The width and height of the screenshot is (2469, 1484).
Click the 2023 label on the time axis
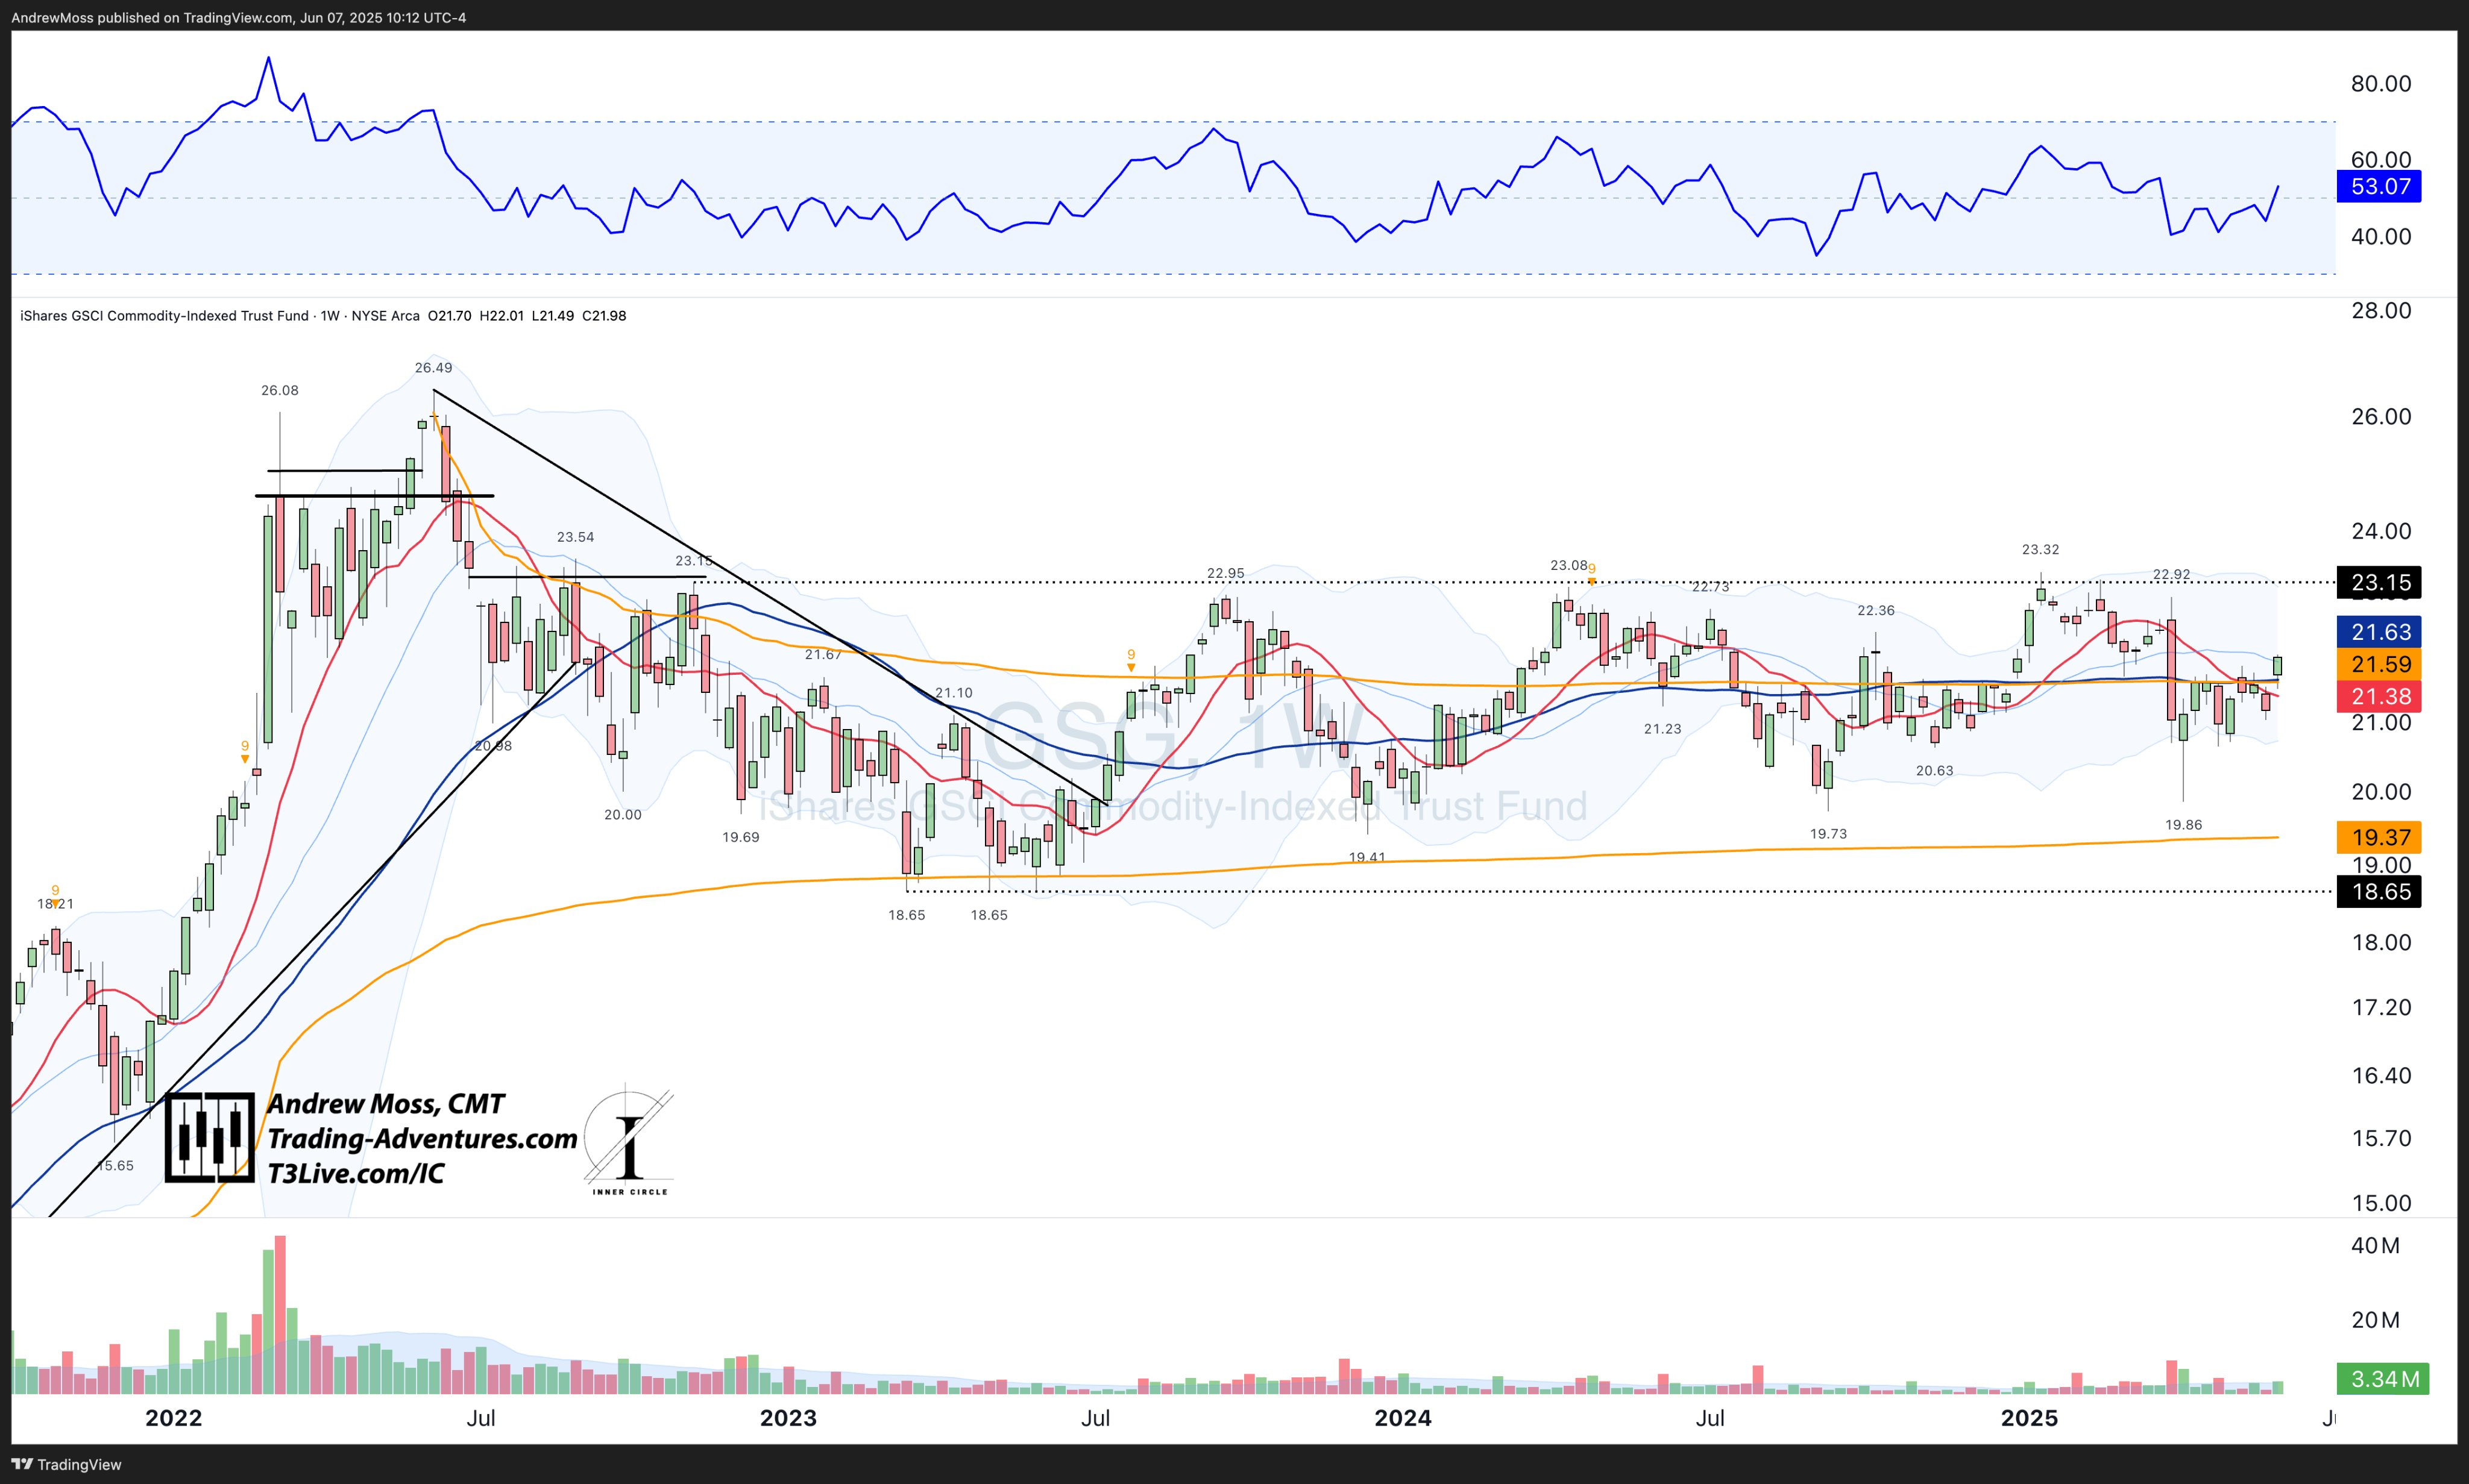[x=787, y=1418]
